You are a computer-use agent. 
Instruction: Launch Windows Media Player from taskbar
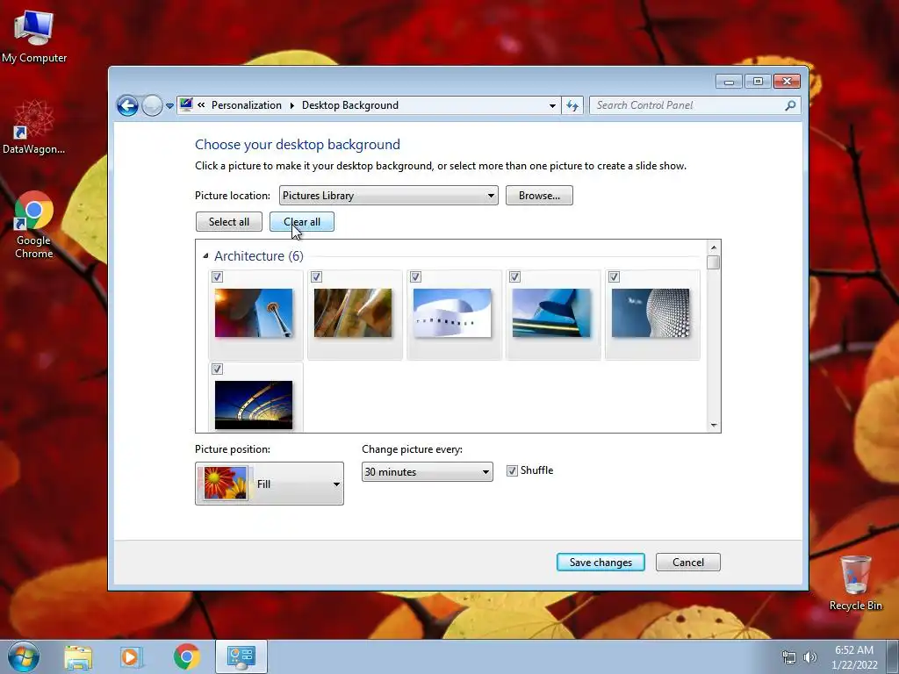[131, 656]
